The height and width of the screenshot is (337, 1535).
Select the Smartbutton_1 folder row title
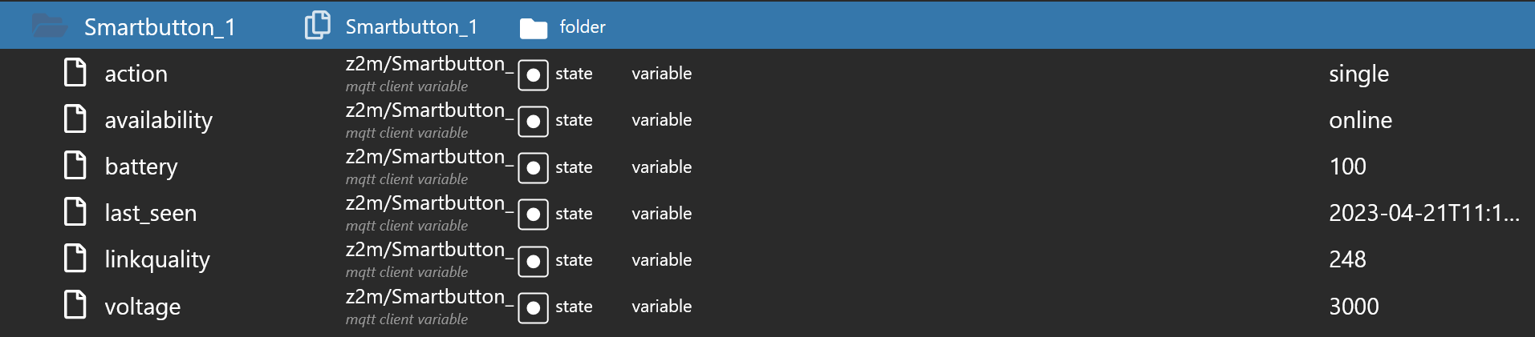coord(160,27)
